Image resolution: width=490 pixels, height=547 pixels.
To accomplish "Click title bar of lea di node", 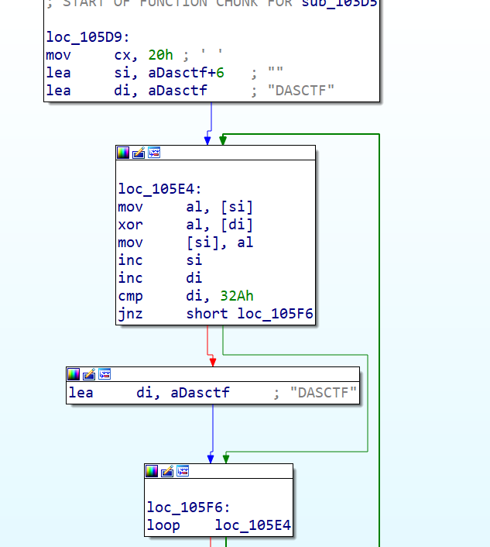I will 213,374.
